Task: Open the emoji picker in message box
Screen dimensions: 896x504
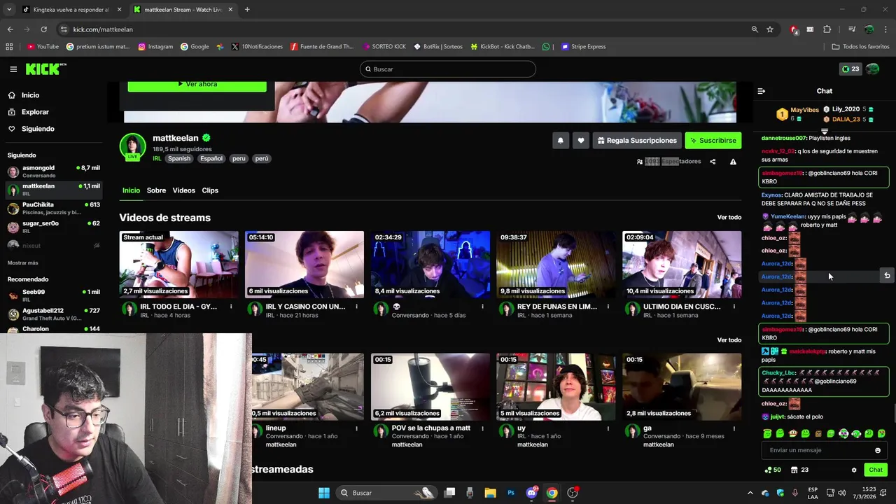Action: tap(878, 450)
